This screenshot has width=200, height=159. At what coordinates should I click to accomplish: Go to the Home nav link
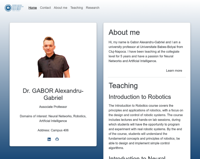tap(33, 8)
